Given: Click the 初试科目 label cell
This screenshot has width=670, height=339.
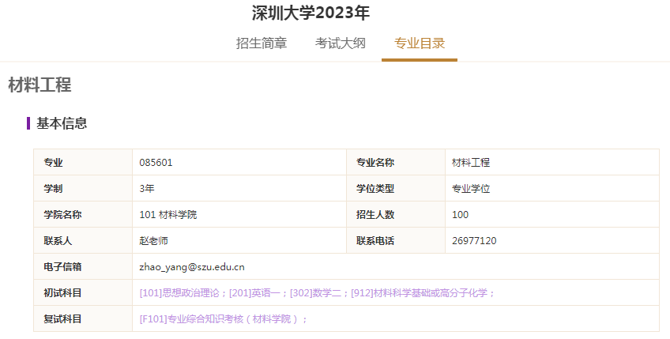Looking at the screenshot, I should click(x=83, y=293).
